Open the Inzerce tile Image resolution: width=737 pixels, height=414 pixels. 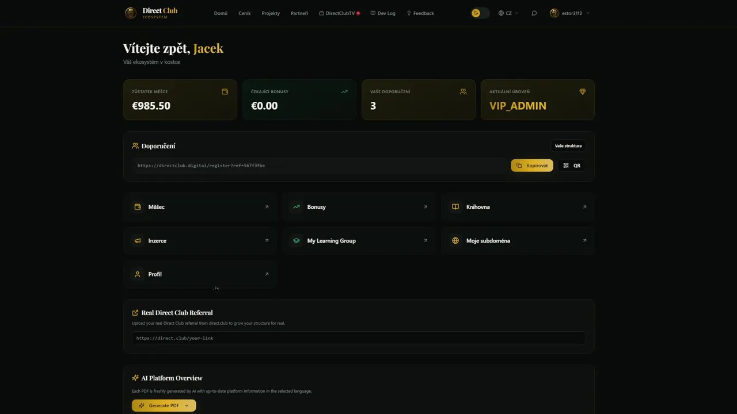[x=200, y=241]
